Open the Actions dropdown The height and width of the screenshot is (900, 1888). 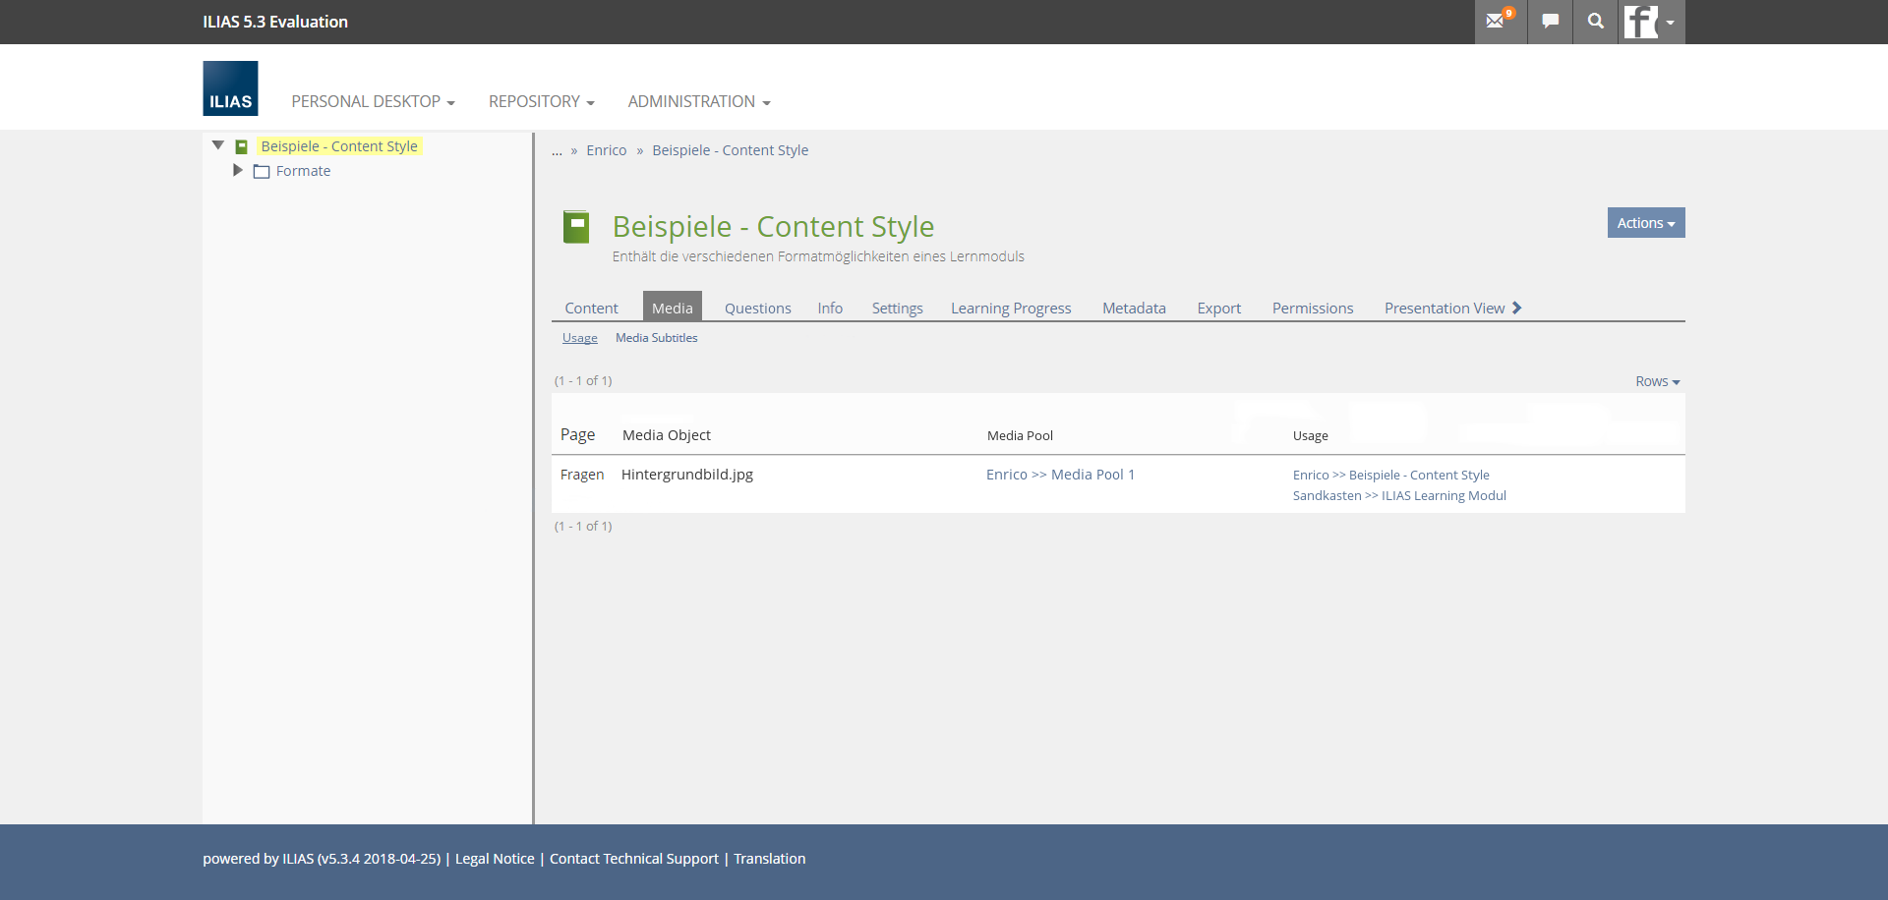pyautogui.click(x=1645, y=223)
